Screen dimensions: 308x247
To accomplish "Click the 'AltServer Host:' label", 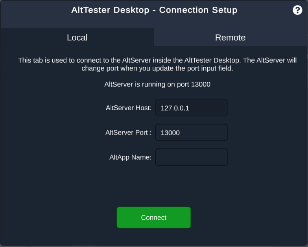I will tap(129, 108).
